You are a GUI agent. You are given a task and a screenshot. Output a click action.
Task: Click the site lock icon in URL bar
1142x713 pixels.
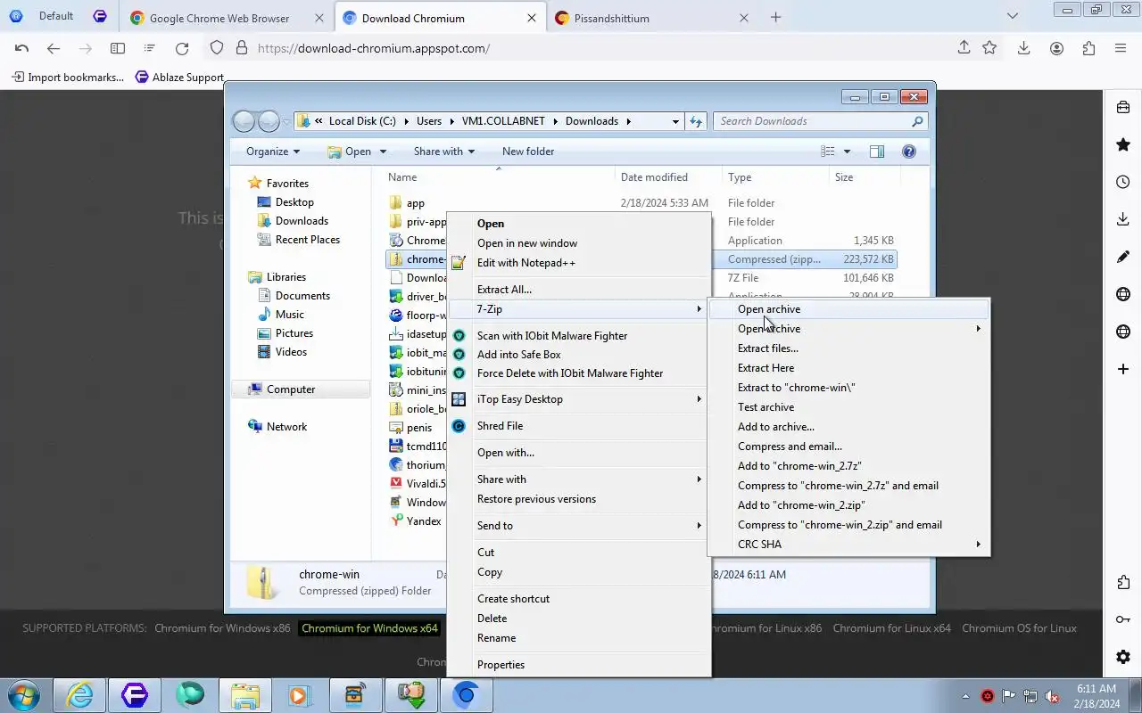point(241,48)
